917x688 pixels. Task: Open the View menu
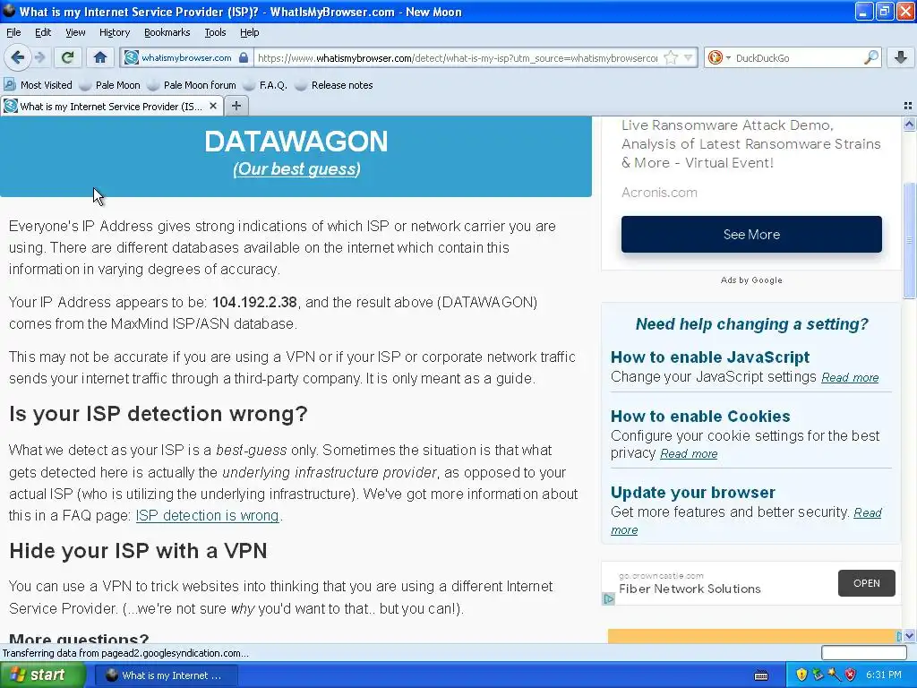click(x=75, y=32)
